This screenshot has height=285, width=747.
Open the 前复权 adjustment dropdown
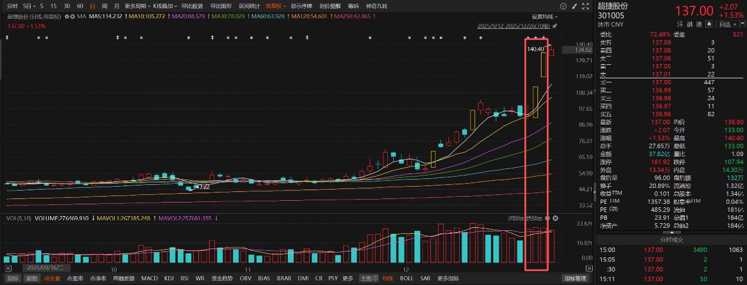274,6
